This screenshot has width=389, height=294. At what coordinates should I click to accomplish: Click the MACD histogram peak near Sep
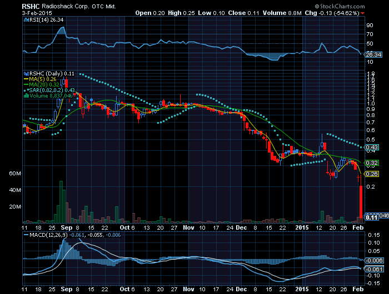64,249
